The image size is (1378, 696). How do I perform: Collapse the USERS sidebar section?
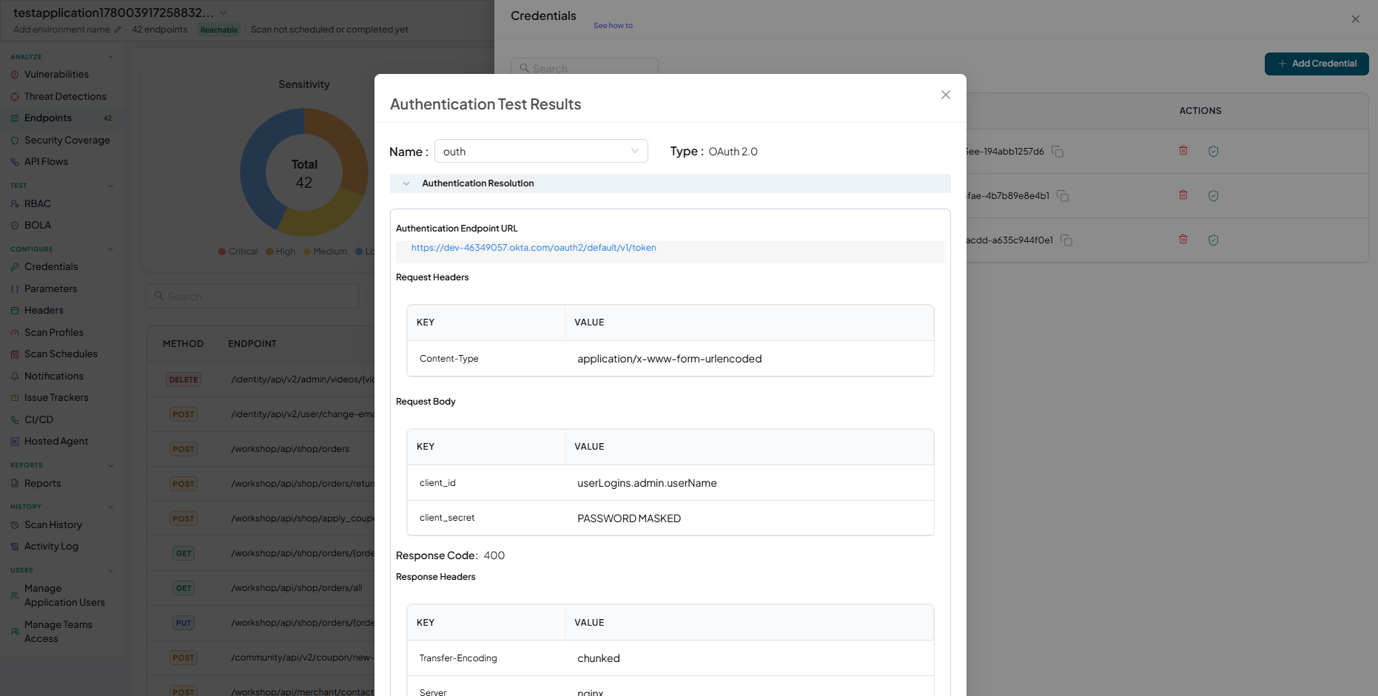click(x=110, y=570)
